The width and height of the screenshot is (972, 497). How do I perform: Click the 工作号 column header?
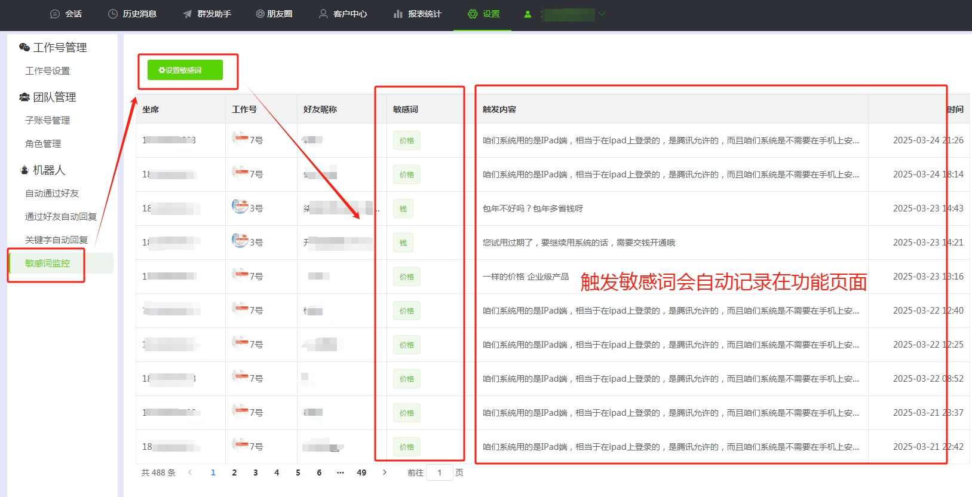(244, 109)
